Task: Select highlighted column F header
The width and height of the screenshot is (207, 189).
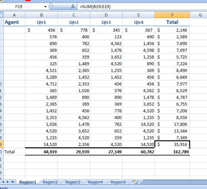Action: [172, 15]
